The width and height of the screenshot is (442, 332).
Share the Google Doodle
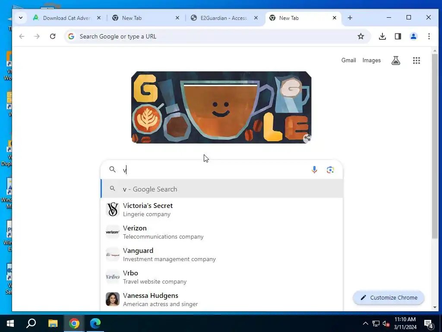point(307,138)
